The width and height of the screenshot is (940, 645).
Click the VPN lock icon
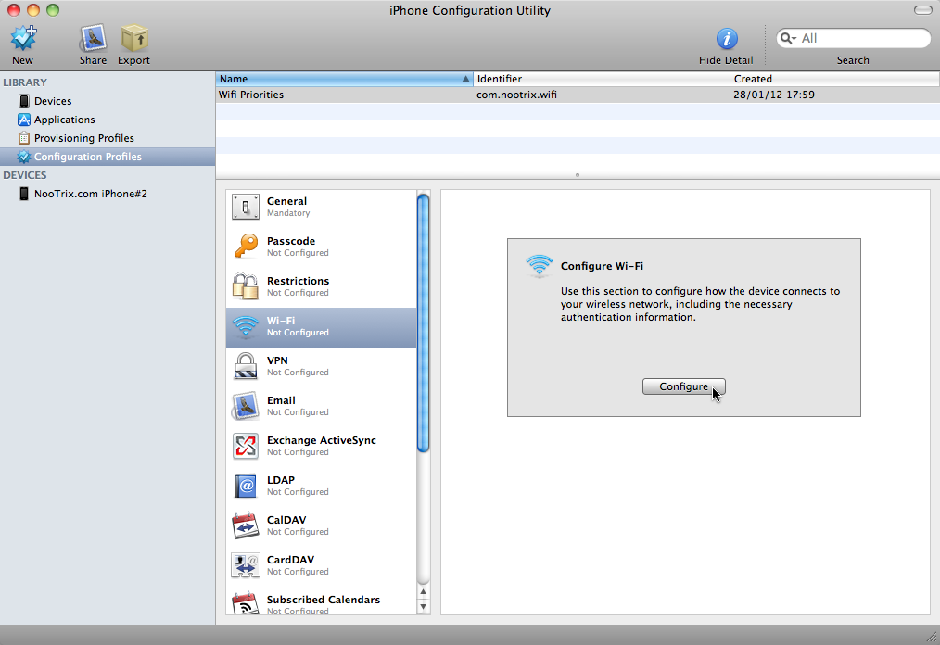point(245,366)
